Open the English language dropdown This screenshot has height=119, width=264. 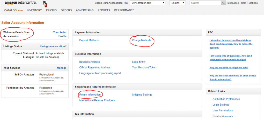[177, 3]
